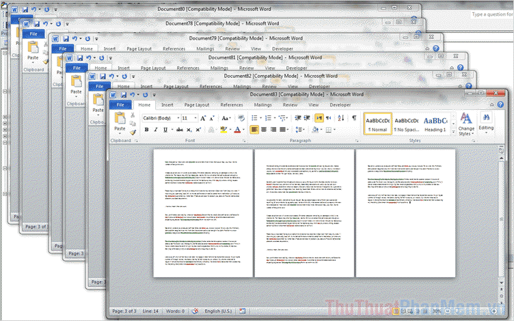Switch to Insert tab in Document83
Viewport: 514px width, 321px height.
coord(167,104)
